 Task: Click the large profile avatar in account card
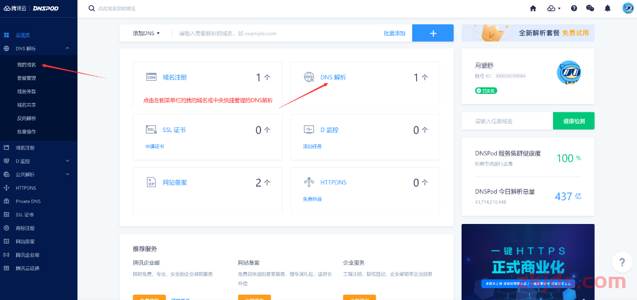point(569,73)
